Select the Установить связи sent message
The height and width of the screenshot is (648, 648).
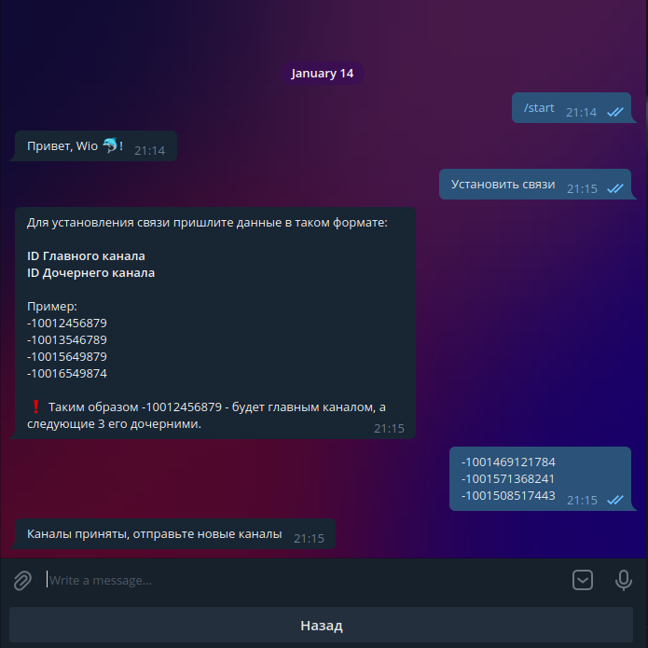(x=535, y=185)
